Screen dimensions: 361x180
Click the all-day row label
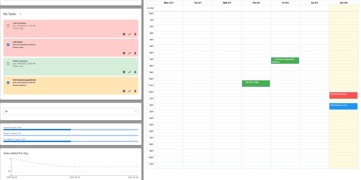pos(150,8)
